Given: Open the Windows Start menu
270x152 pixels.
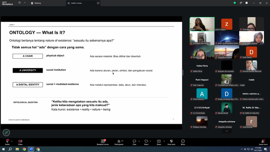Looking at the screenshot, I should 3,149.
